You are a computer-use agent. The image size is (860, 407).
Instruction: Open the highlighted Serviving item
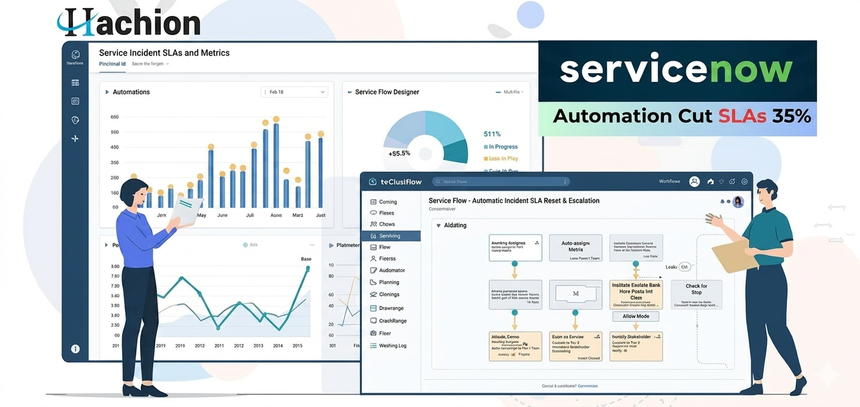pyautogui.click(x=391, y=236)
